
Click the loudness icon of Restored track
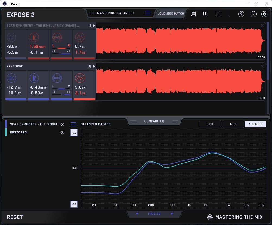point(11,79)
